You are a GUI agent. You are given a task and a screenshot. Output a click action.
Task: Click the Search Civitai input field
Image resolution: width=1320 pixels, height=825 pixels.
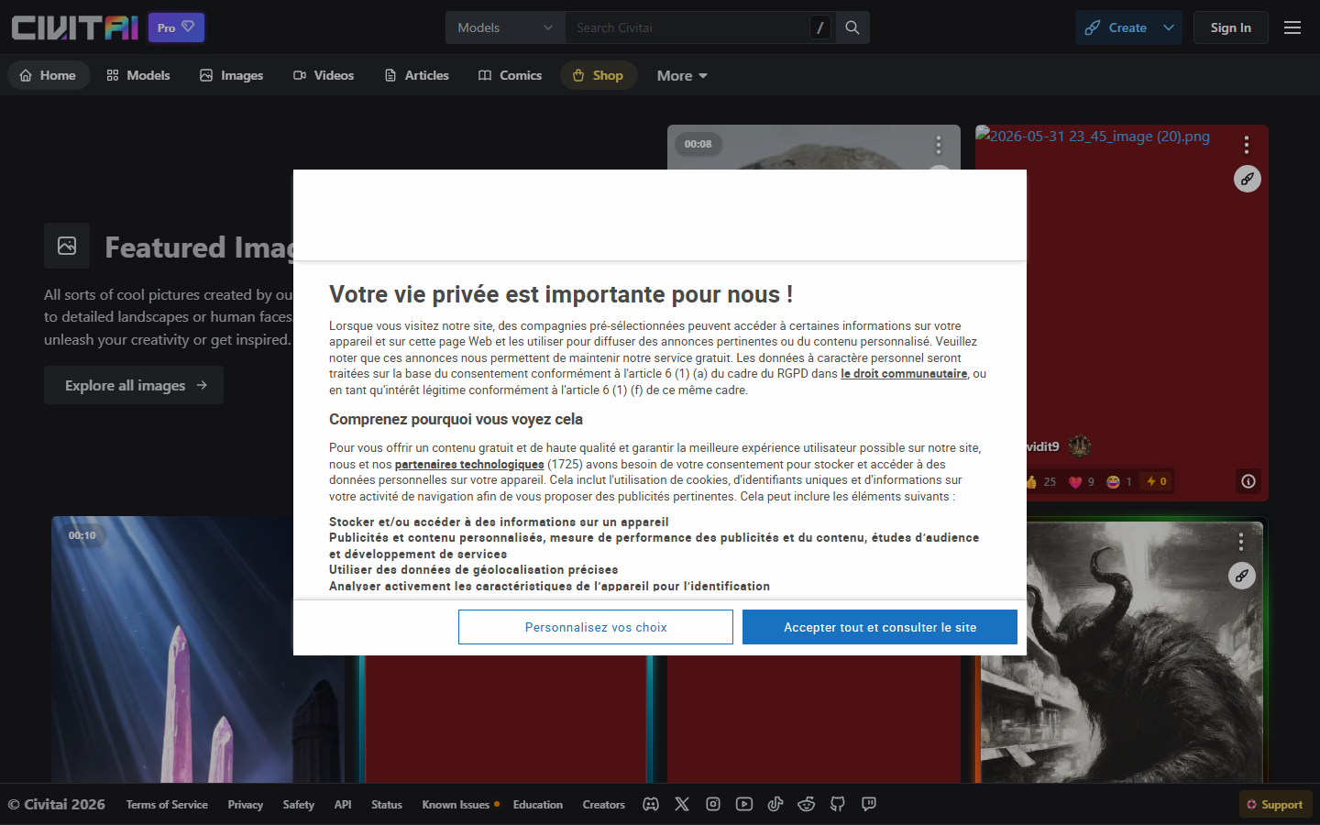tap(687, 27)
